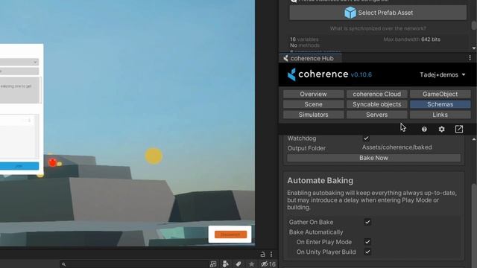Click the search by label tag icon
Viewport: 477px width, 268px height.
(238, 264)
